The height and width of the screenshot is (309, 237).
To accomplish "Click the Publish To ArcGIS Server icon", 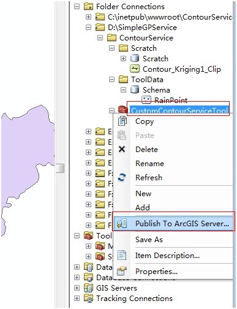I will click(x=122, y=223).
